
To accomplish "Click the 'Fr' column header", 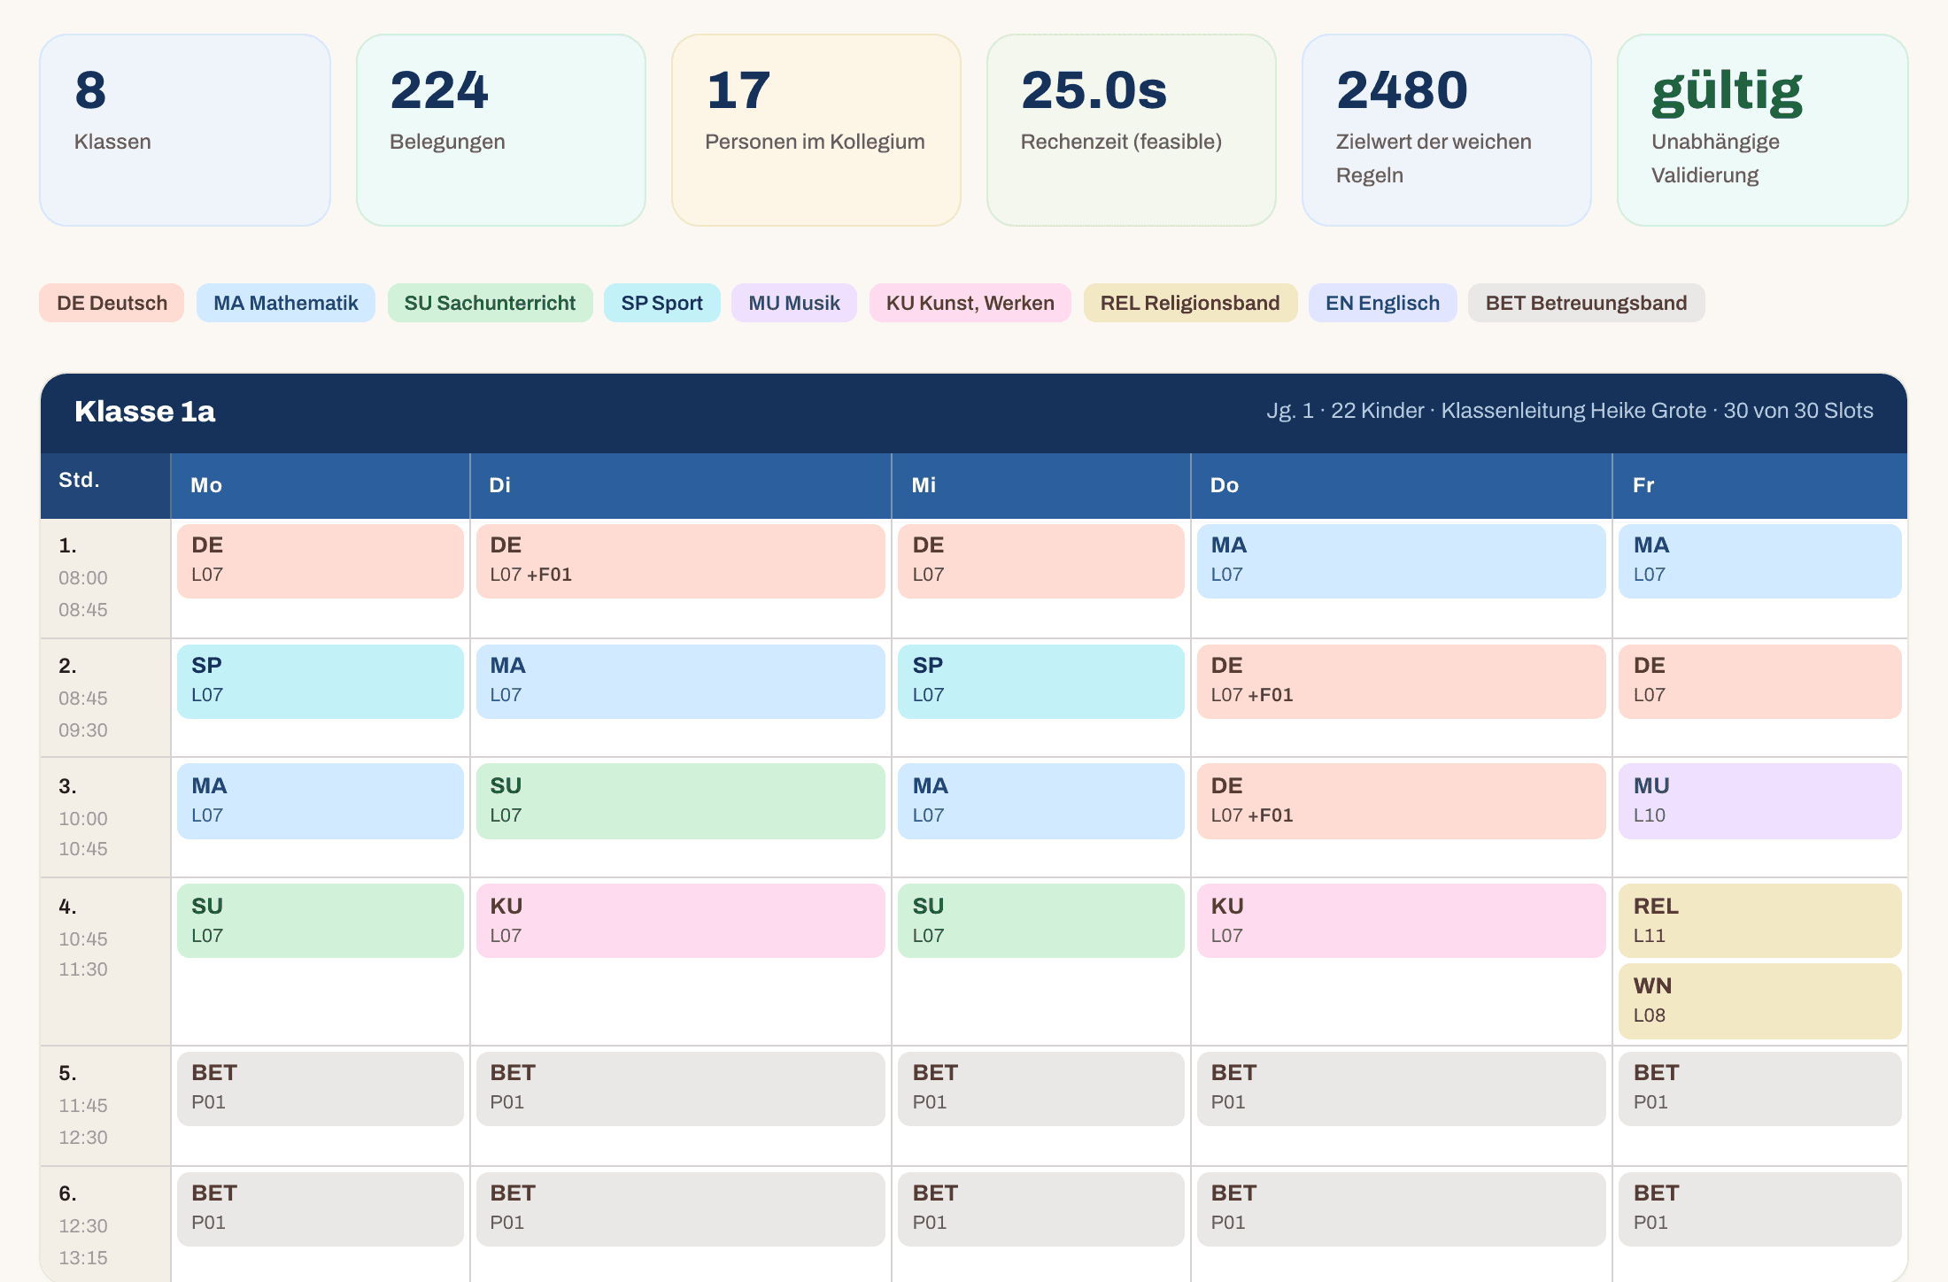I will pyautogui.click(x=1760, y=485).
